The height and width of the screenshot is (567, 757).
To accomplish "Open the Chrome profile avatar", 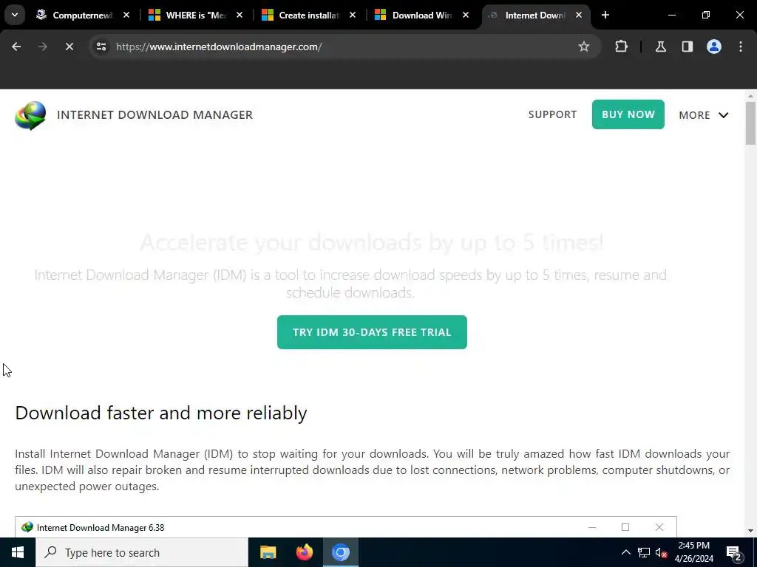I will 713,47.
